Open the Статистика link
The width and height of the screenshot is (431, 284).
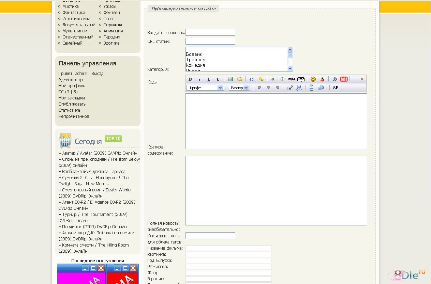click(x=69, y=110)
